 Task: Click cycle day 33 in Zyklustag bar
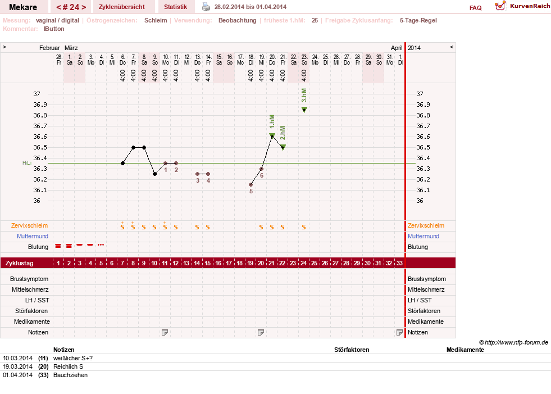pos(399,263)
